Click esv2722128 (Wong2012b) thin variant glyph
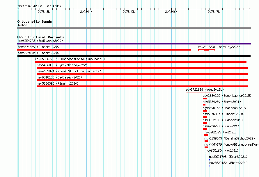259x177 pixels. point(201,92)
